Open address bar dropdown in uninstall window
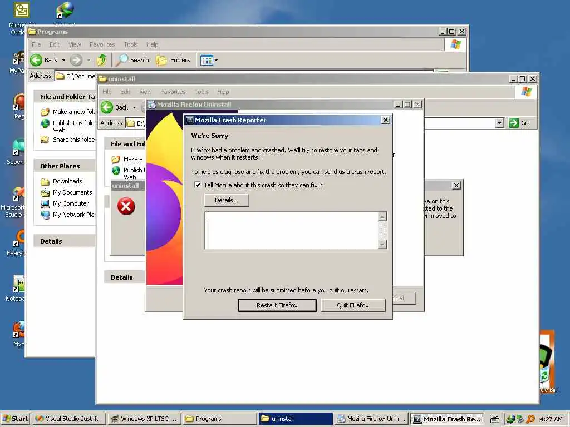Image resolution: width=570 pixels, height=427 pixels. tap(499, 123)
